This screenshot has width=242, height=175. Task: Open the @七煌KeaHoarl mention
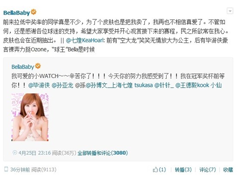coord(84,41)
